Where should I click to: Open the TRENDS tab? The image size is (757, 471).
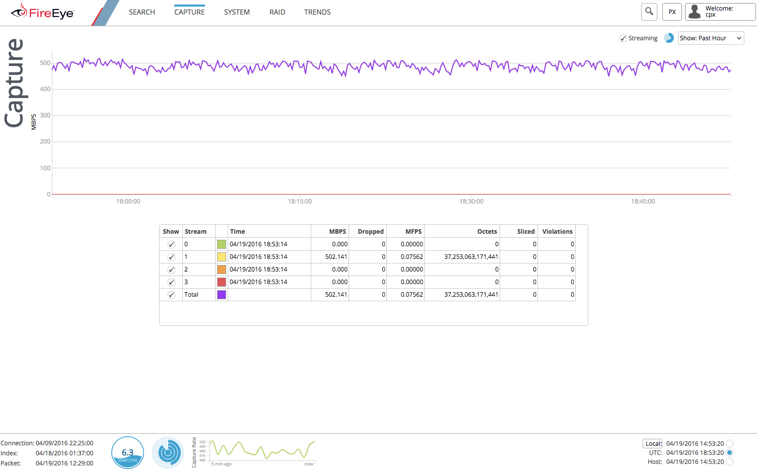317,12
